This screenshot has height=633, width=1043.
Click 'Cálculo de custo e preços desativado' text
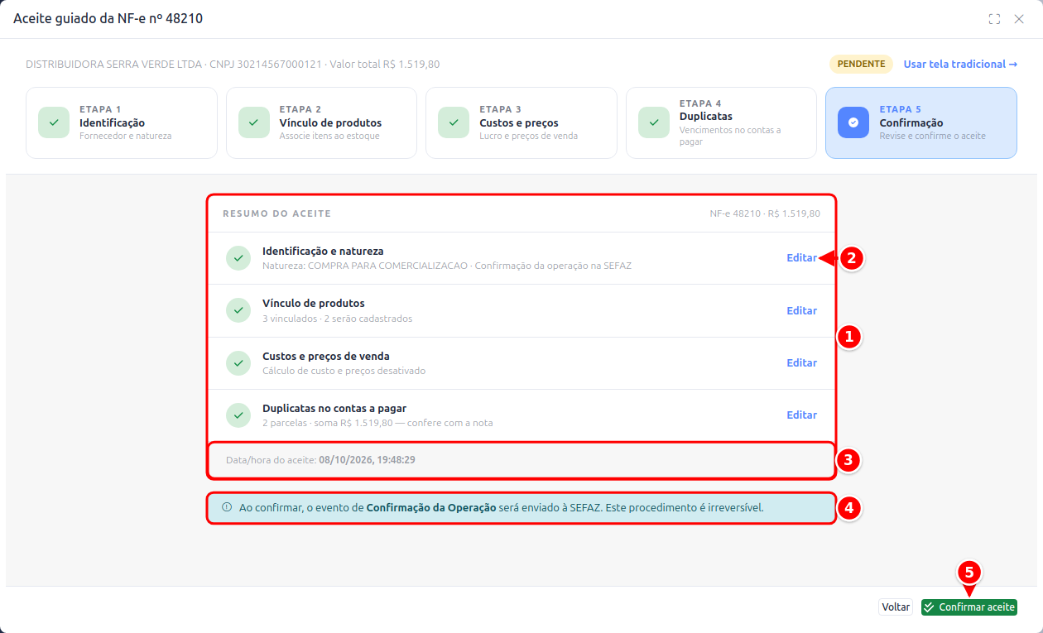(344, 371)
